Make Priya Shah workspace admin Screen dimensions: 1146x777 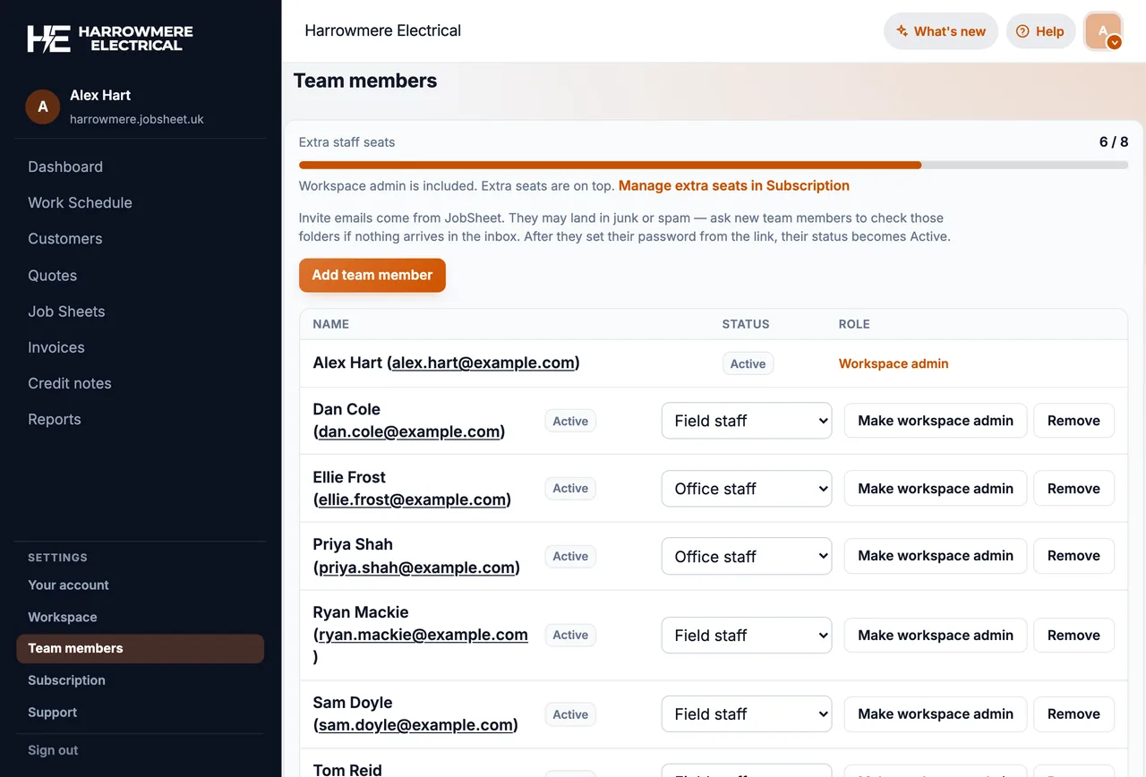click(936, 556)
